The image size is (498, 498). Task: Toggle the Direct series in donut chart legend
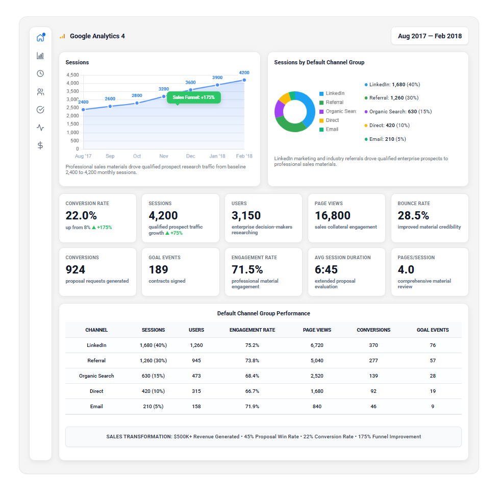click(x=332, y=120)
